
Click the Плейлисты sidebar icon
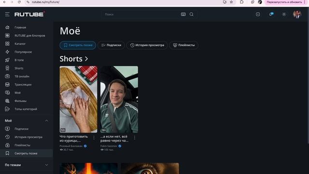(7, 145)
